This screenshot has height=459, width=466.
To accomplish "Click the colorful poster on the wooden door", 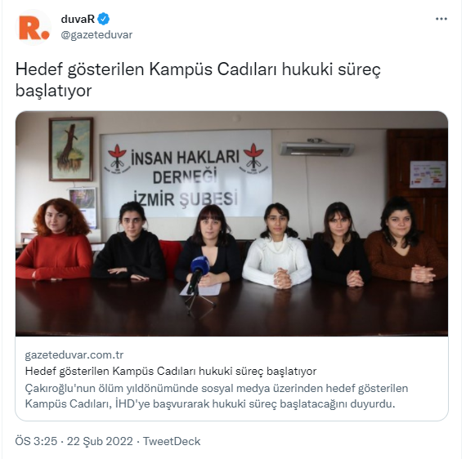I will (x=428, y=175).
